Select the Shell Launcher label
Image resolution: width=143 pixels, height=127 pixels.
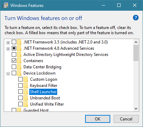click(43, 92)
